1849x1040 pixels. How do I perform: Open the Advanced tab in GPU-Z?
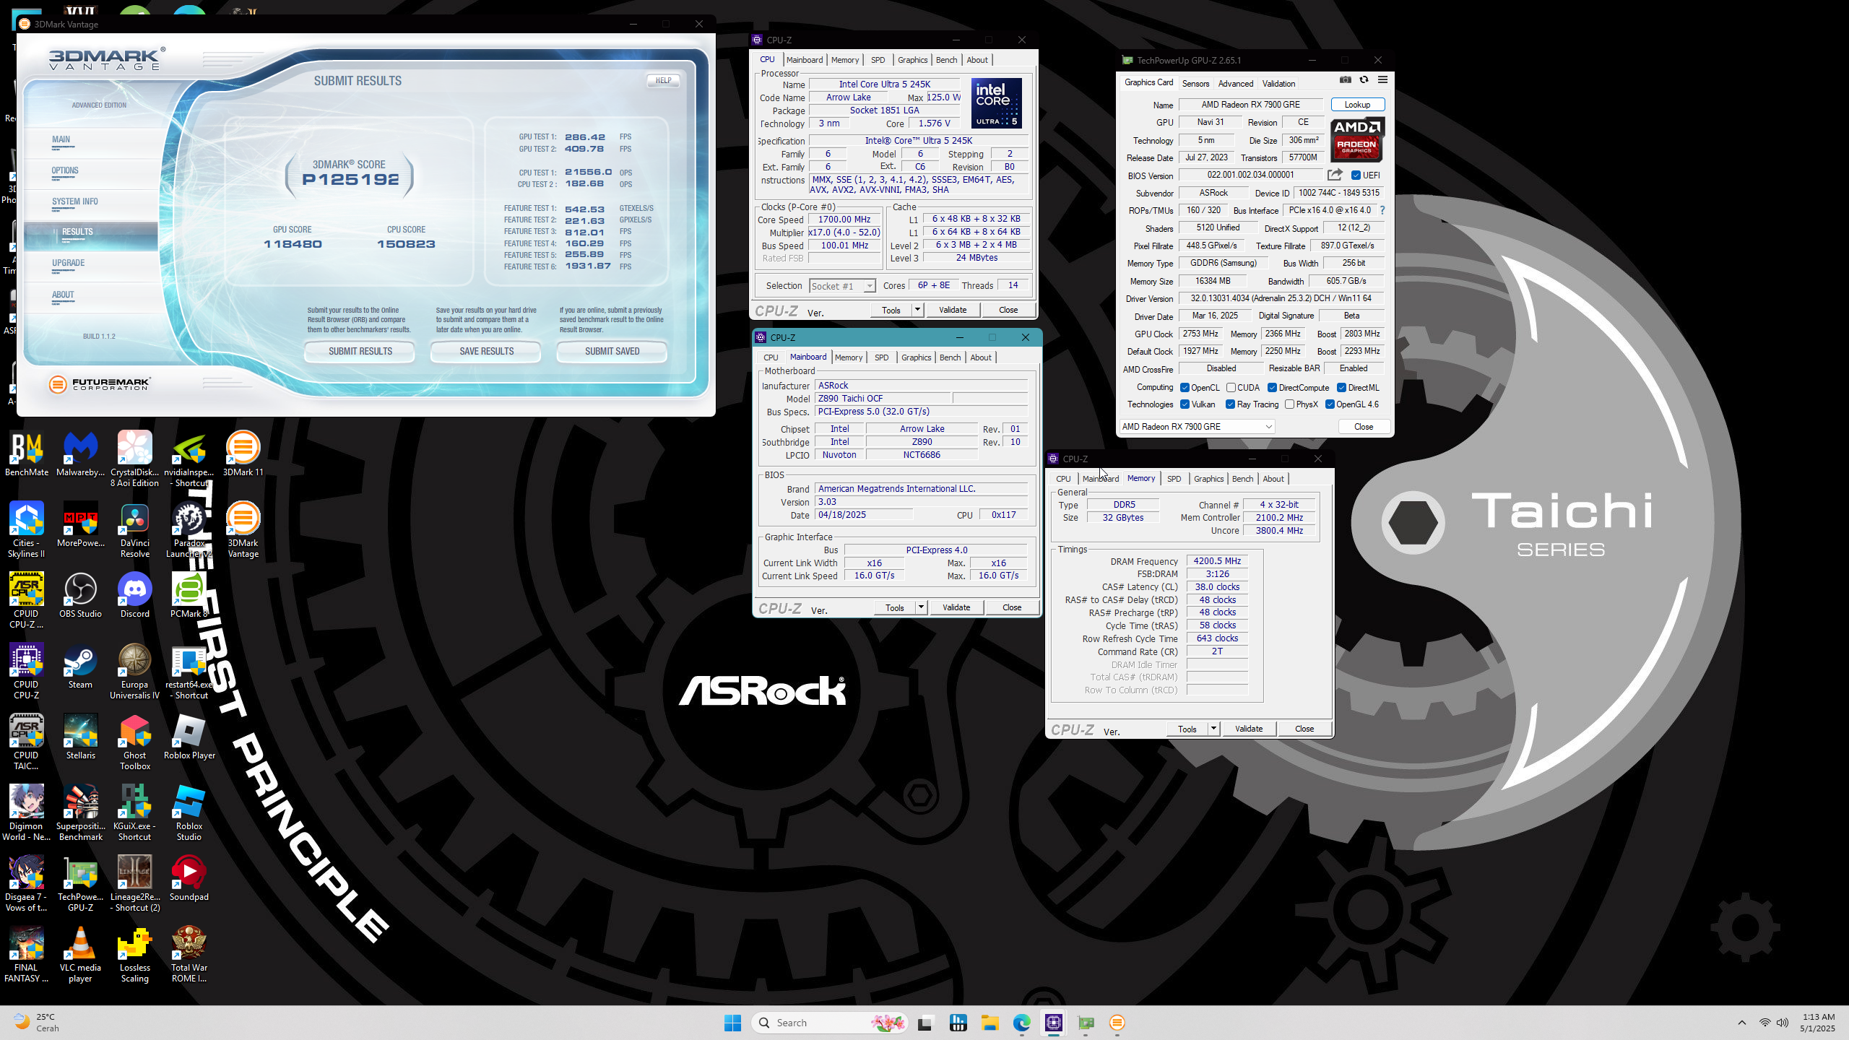tap(1236, 84)
